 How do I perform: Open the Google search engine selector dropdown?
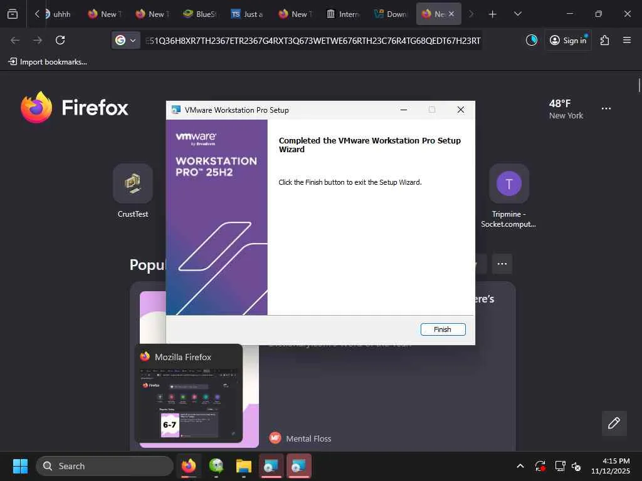(125, 40)
